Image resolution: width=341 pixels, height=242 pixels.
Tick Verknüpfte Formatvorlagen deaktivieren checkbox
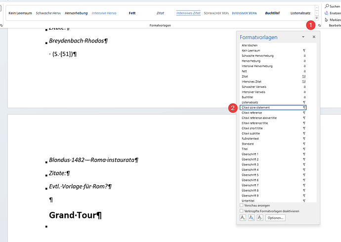[241, 211]
